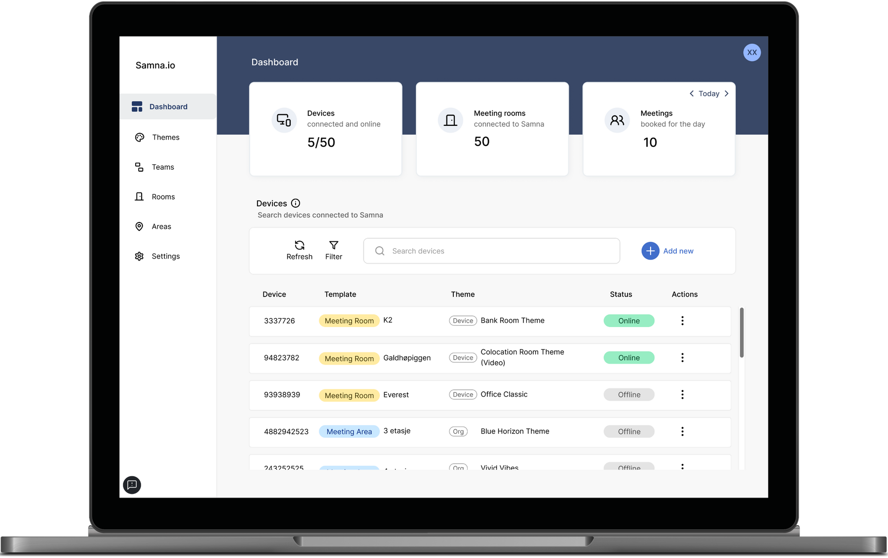Image resolution: width=888 pixels, height=558 pixels.
Task: Open the Filter funnel icon
Action: [333, 245]
